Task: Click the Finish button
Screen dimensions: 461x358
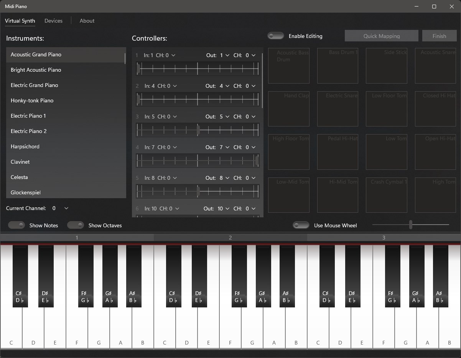Action: (440, 36)
